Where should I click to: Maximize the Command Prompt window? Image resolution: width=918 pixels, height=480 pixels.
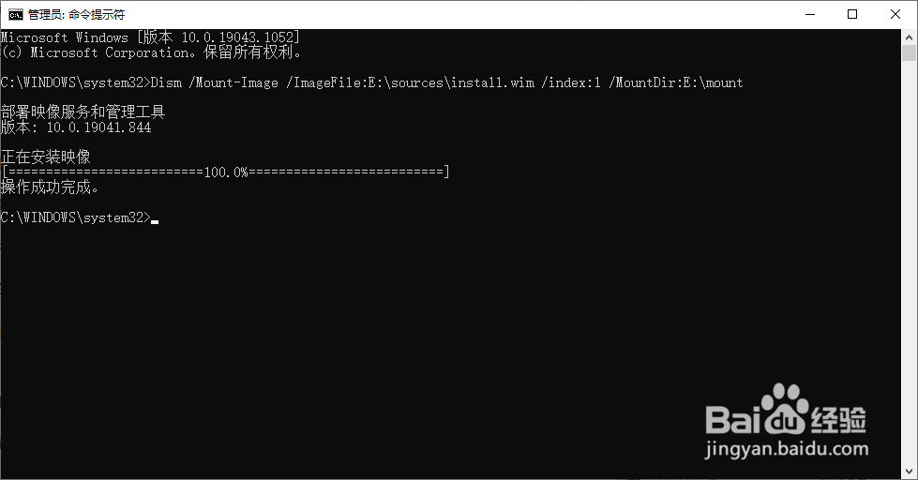852,15
